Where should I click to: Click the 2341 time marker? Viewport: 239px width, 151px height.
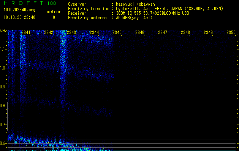(x=26, y=32)
